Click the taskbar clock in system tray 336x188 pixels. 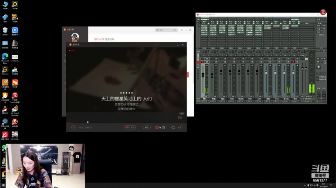click(323, 185)
